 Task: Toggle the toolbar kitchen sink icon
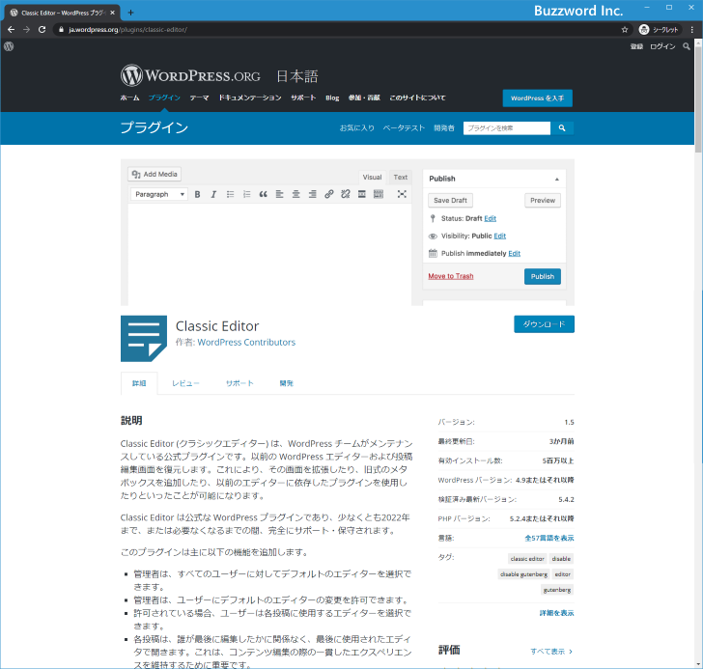[x=379, y=194]
